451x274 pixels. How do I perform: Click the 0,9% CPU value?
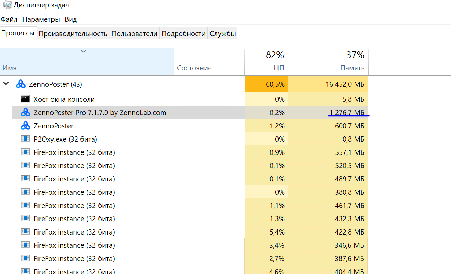point(277,152)
